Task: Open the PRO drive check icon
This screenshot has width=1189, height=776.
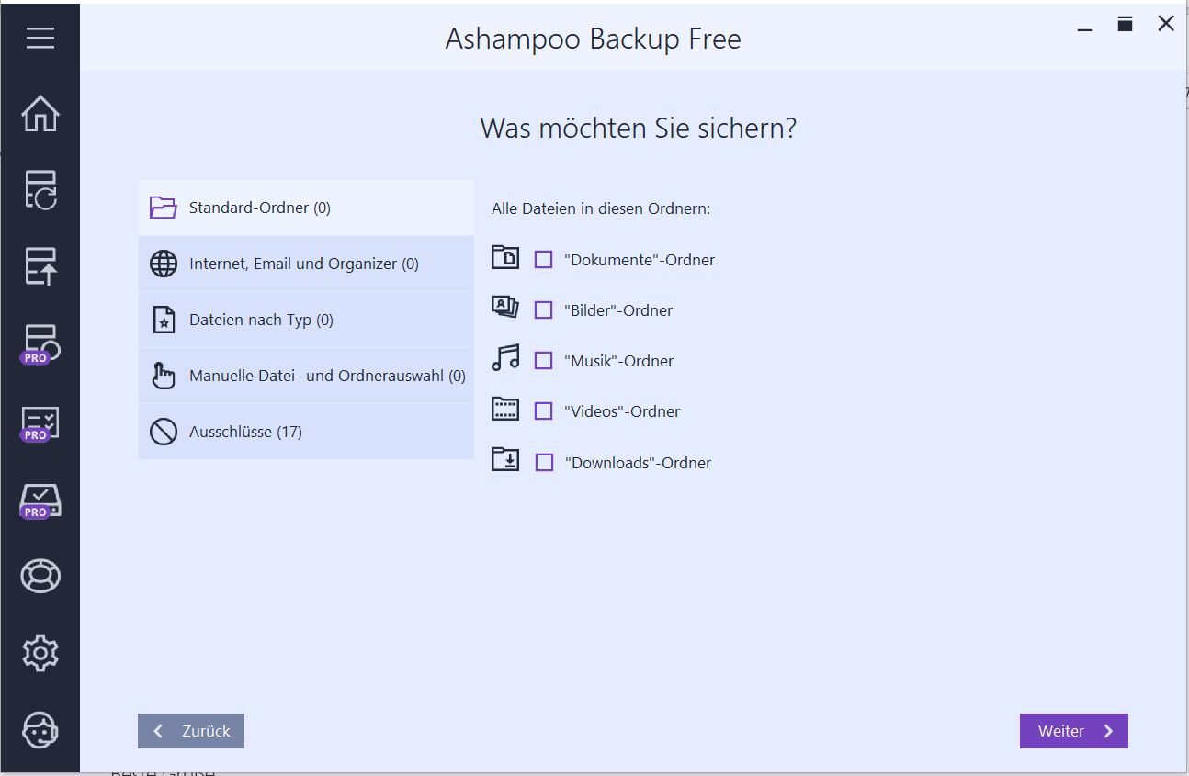Action: tap(40, 500)
